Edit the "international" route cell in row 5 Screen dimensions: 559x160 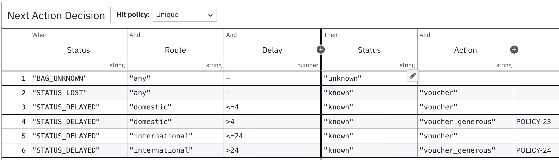click(176, 136)
